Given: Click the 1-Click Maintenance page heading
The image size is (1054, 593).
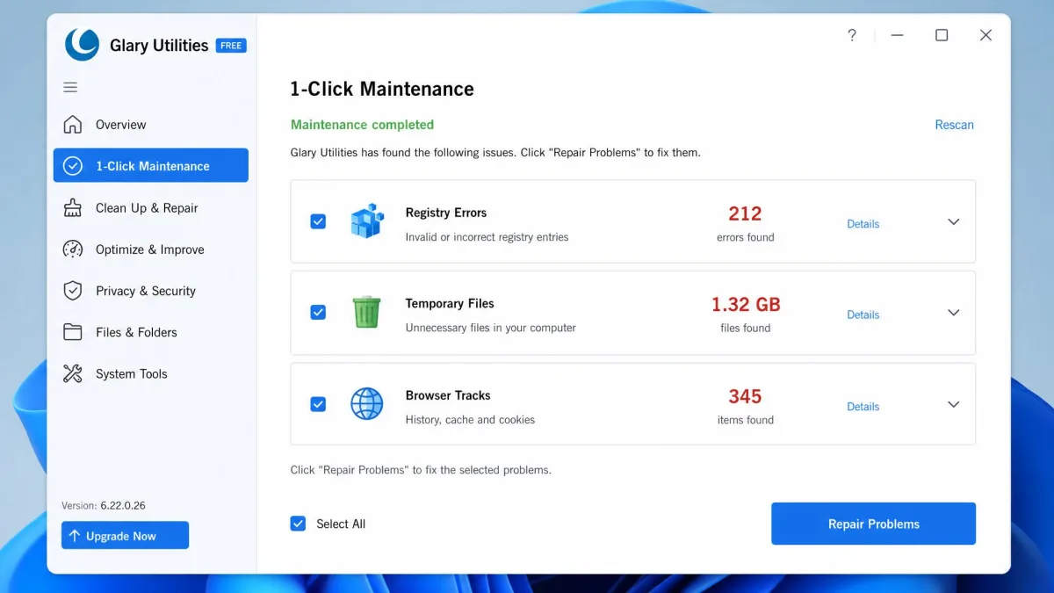Looking at the screenshot, I should point(382,89).
